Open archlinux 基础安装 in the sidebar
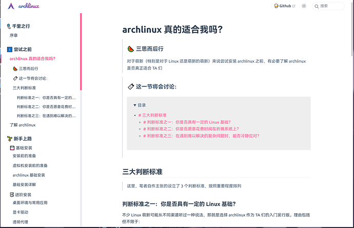 pos(29,175)
